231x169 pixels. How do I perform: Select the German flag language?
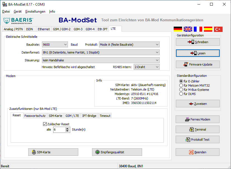tap(178, 29)
